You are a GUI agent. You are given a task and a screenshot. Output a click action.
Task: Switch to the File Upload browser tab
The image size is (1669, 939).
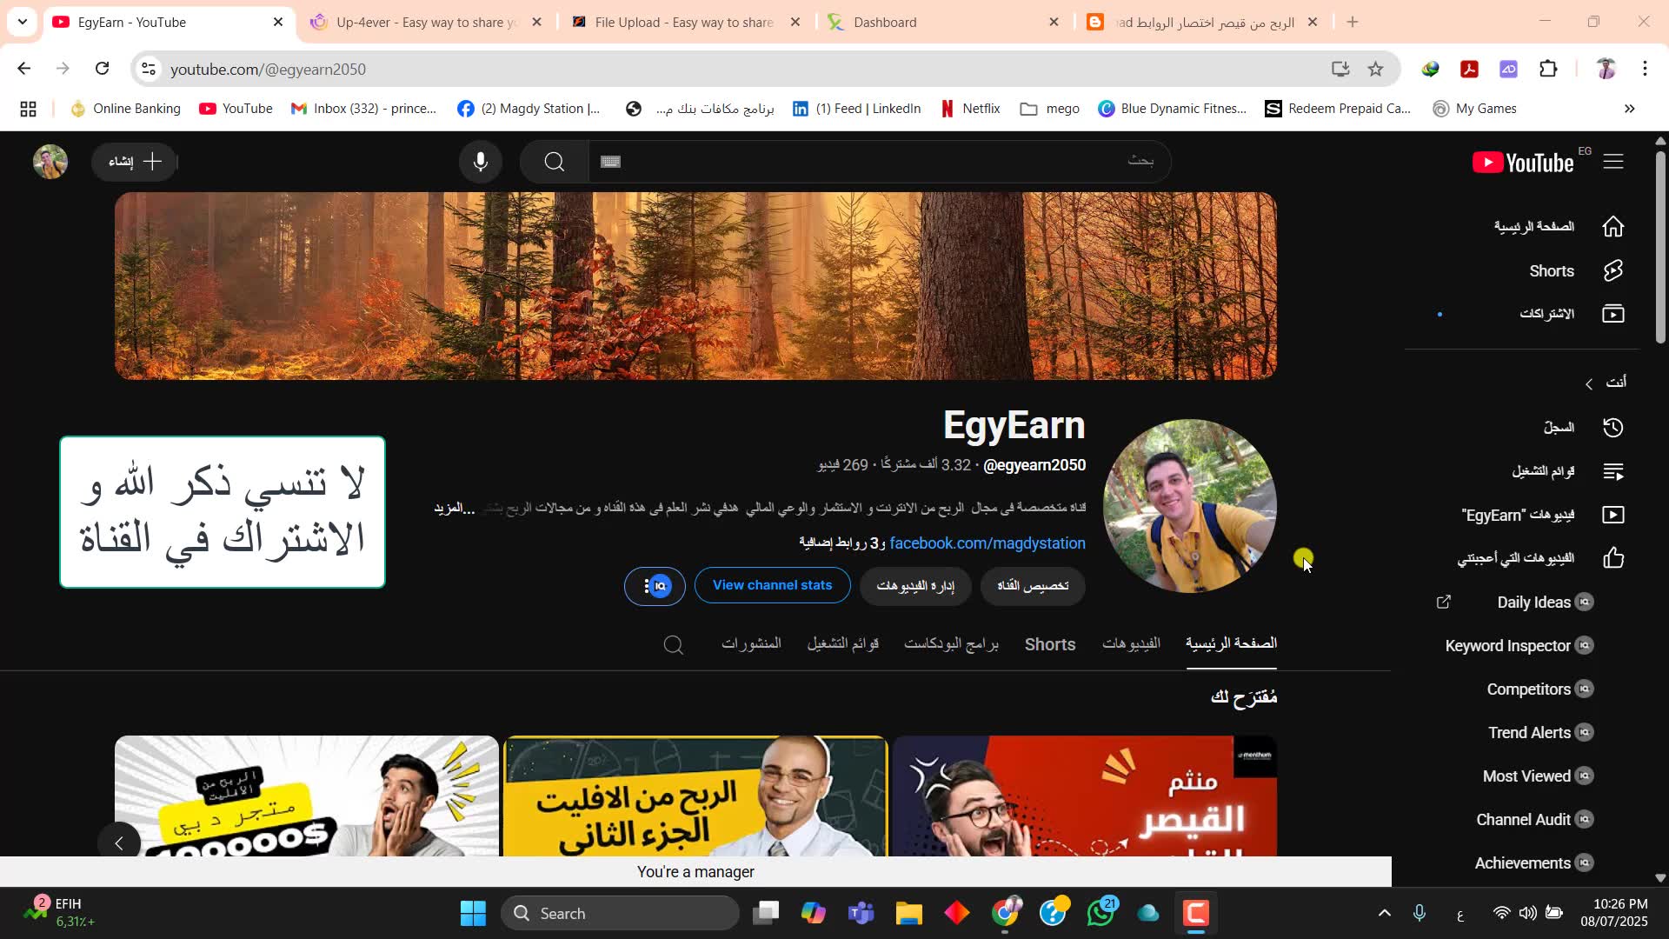click(684, 22)
